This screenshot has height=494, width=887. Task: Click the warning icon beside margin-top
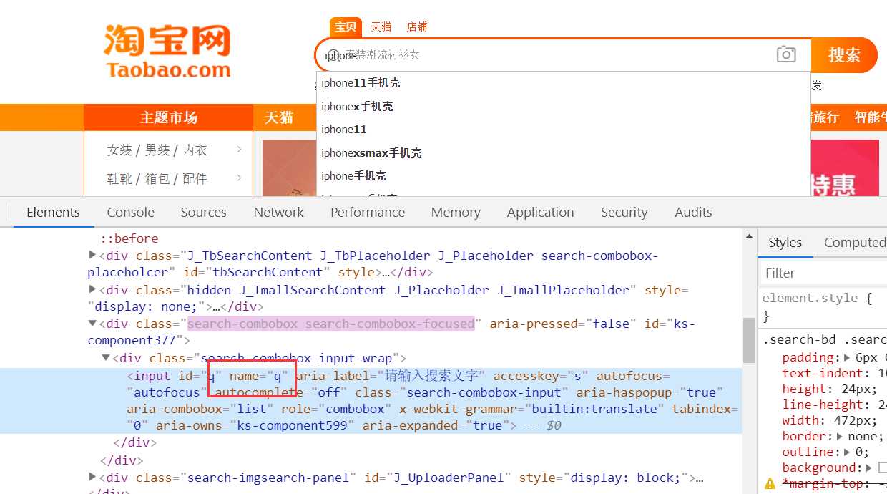pos(770,484)
